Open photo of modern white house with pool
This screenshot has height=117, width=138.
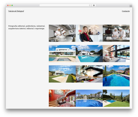point(62,54)
